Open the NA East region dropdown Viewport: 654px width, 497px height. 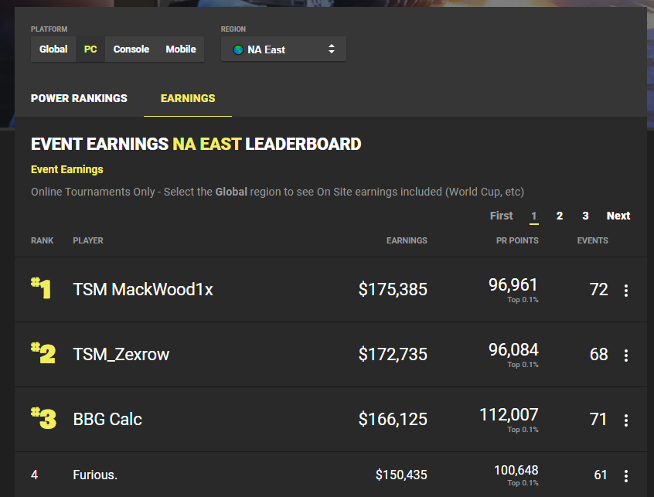[284, 49]
